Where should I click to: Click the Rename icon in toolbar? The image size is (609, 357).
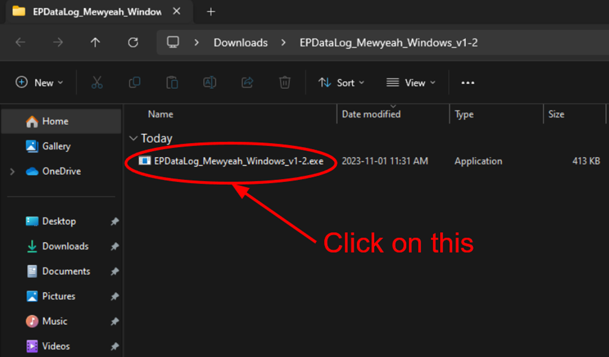(209, 83)
